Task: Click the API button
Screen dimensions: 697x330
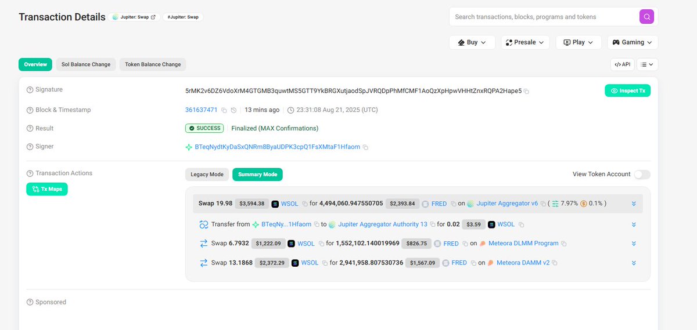Action: click(x=622, y=64)
